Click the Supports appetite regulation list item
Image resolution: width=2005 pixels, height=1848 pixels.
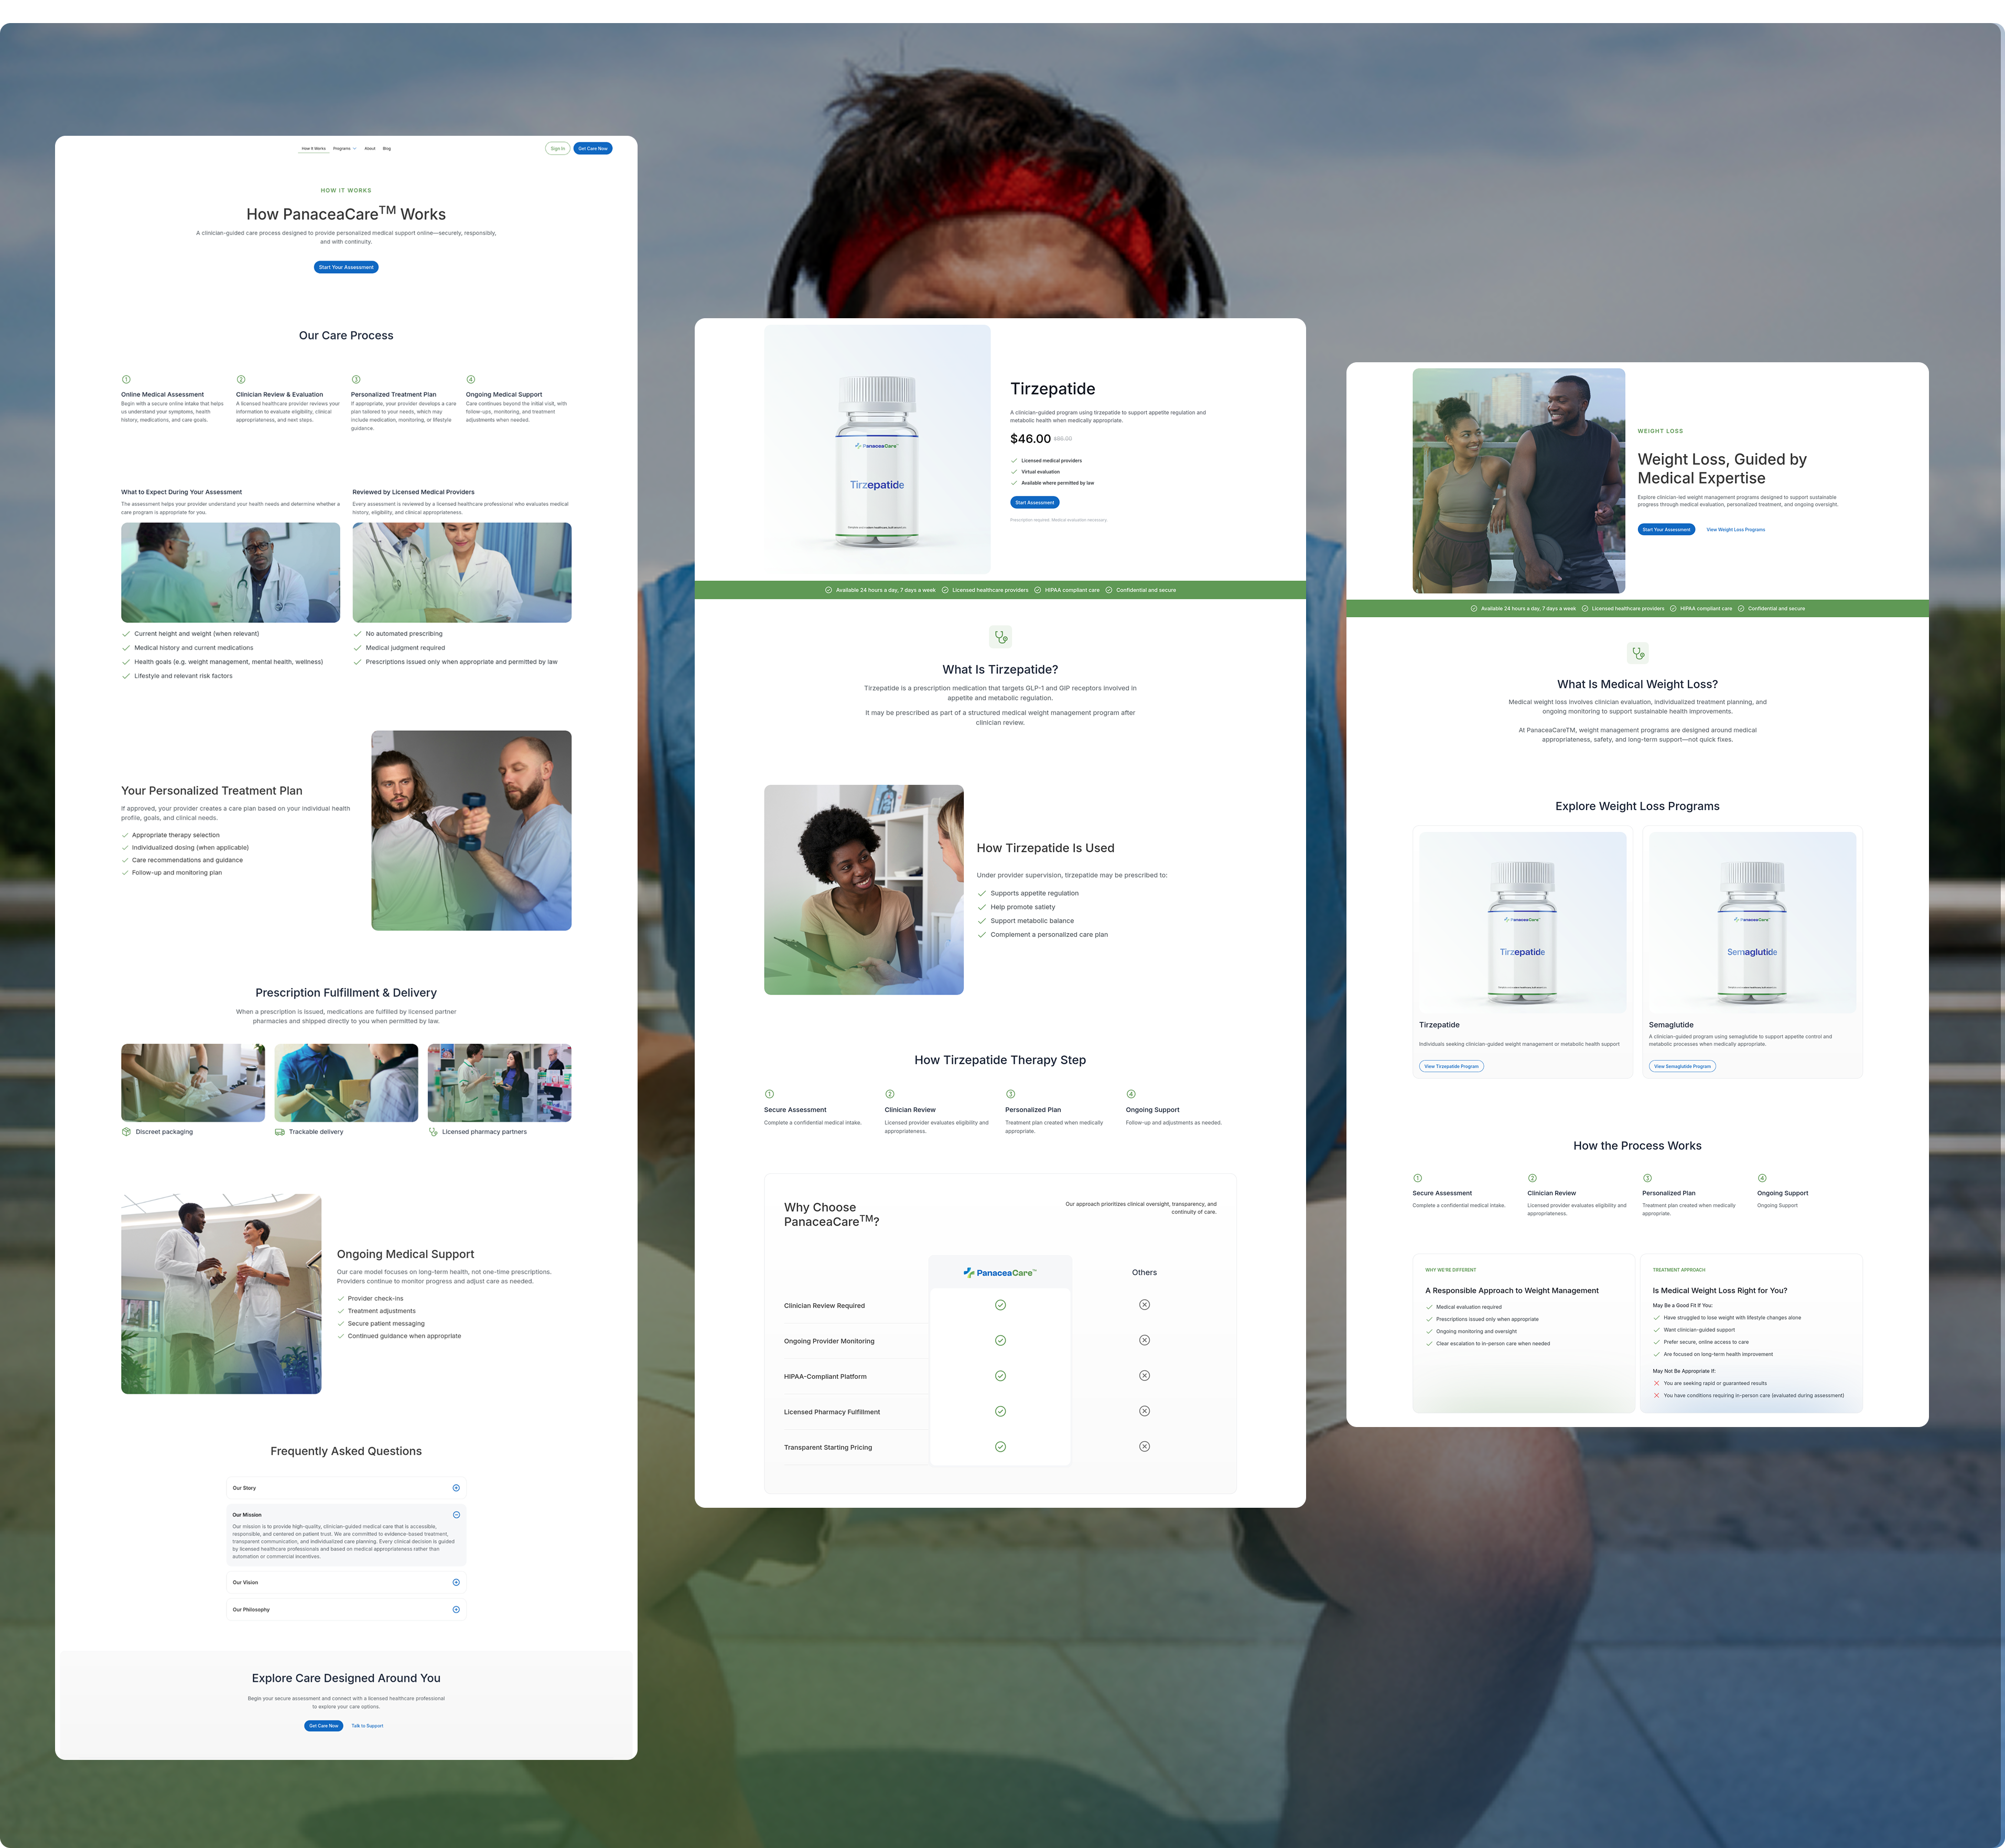[1028, 893]
